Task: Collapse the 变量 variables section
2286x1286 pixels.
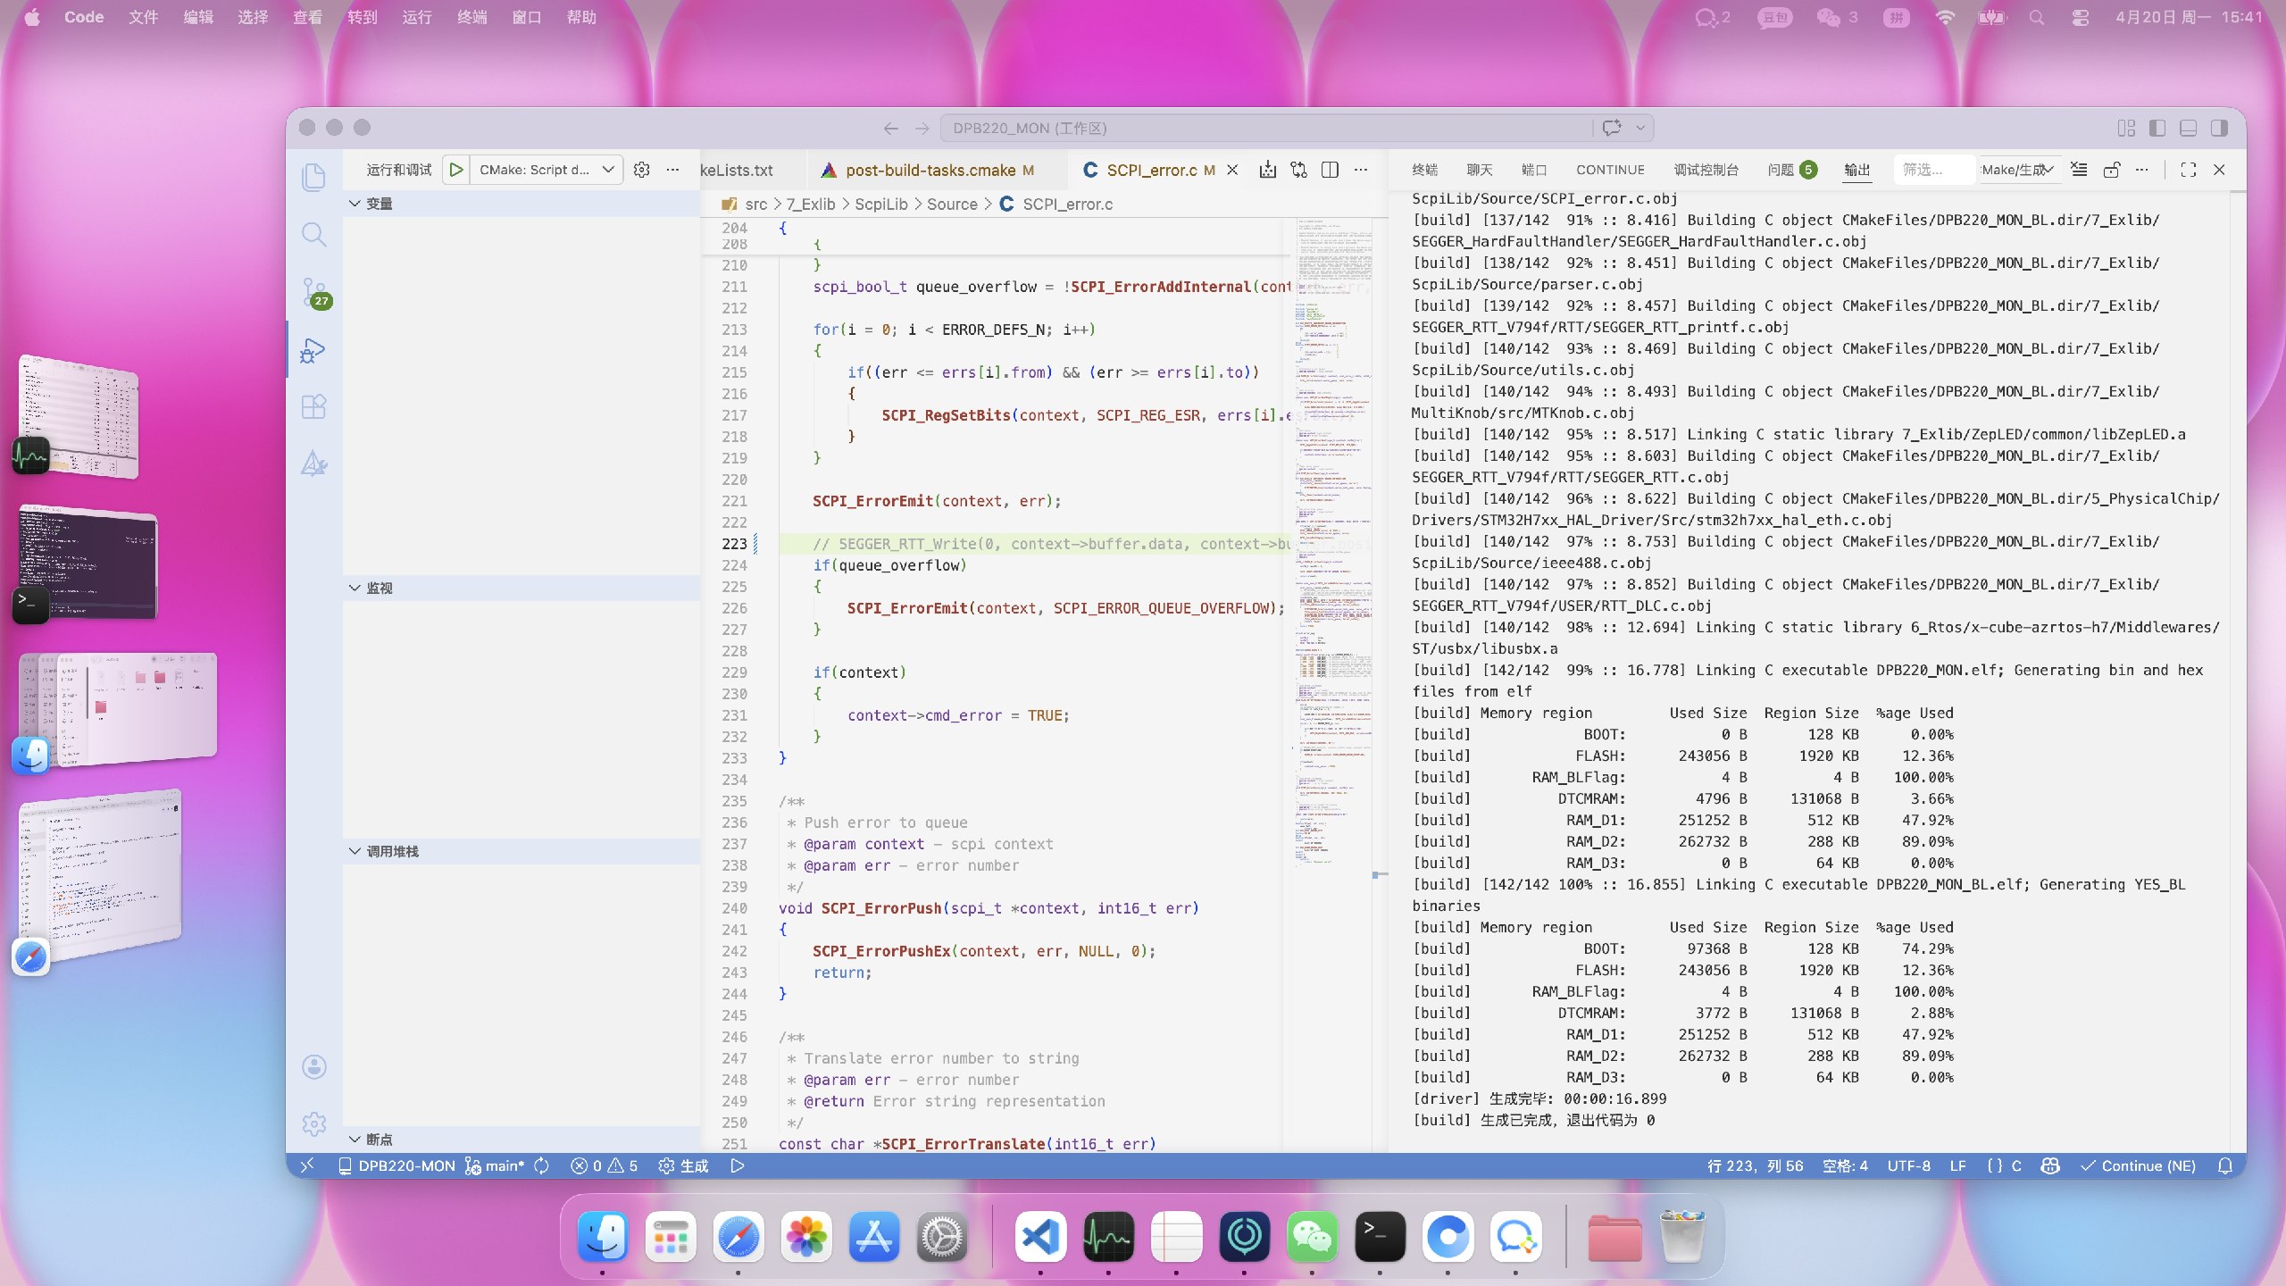Action: (379, 204)
